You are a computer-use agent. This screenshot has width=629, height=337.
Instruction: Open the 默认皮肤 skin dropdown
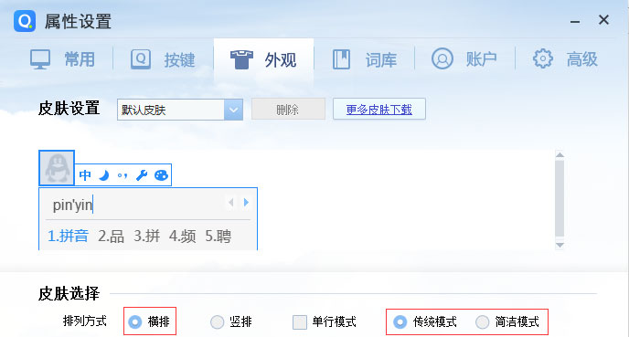[180, 110]
